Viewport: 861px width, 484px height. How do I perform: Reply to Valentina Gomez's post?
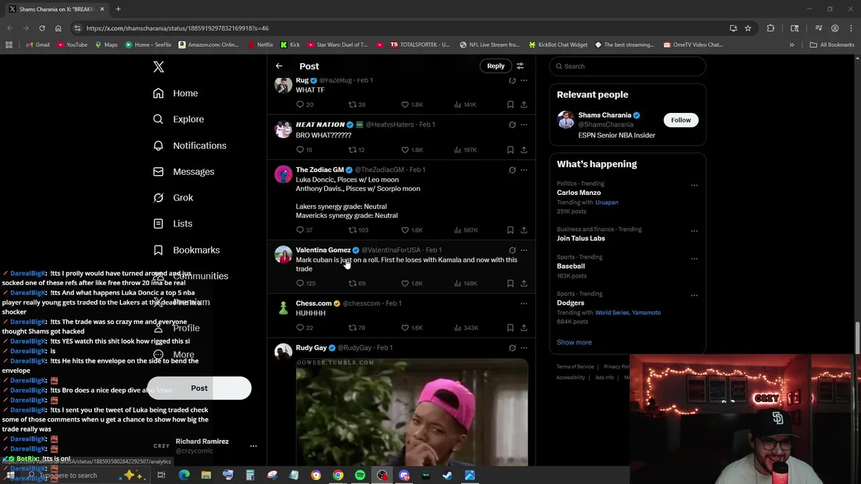tap(300, 283)
